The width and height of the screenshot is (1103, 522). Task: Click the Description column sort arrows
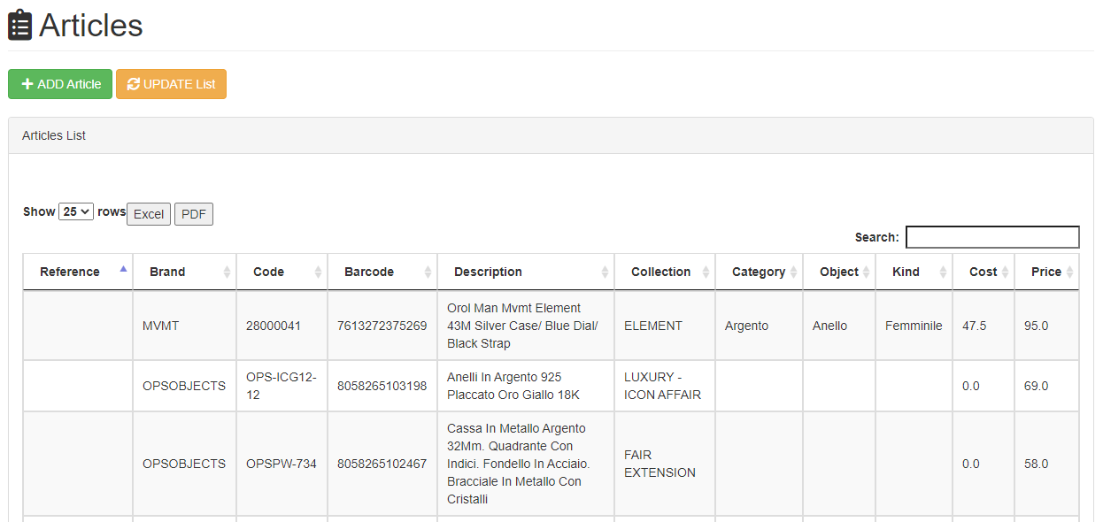pyautogui.click(x=605, y=272)
